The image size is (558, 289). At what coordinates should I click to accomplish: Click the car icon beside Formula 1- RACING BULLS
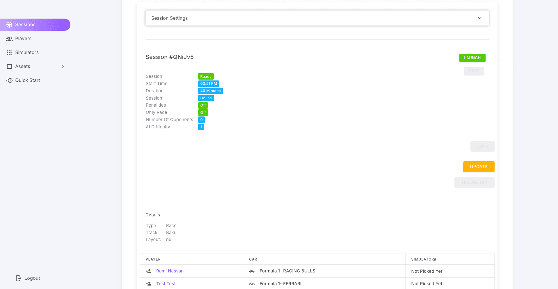click(252, 271)
